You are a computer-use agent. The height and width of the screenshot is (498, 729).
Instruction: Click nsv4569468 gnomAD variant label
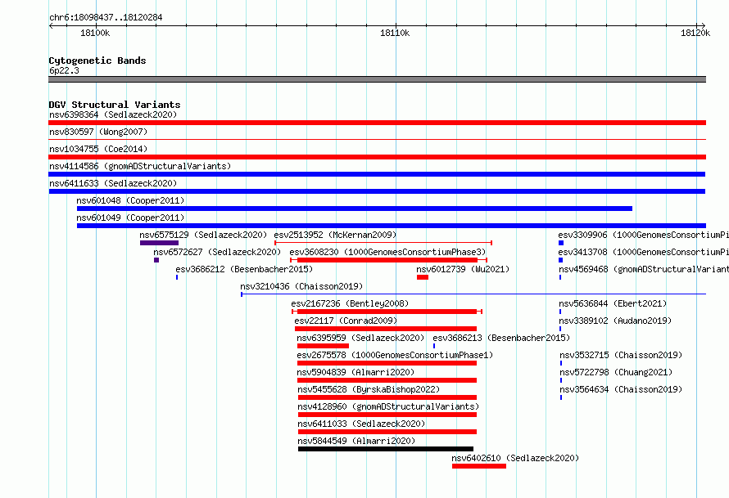pos(644,269)
